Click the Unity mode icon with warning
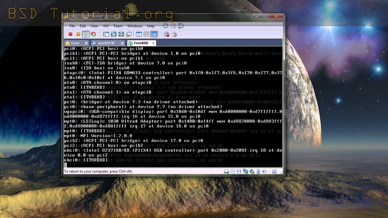 pos(129,34)
